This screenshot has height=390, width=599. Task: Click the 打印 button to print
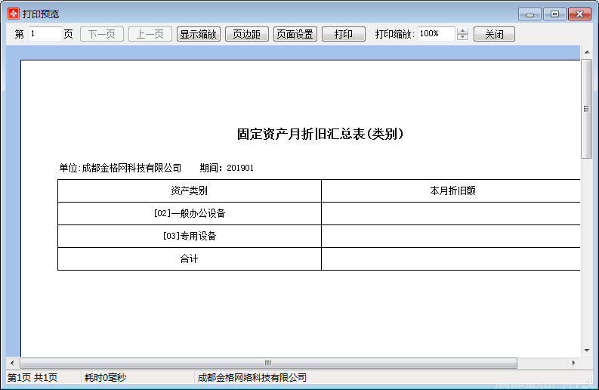click(x=344, y=34)
